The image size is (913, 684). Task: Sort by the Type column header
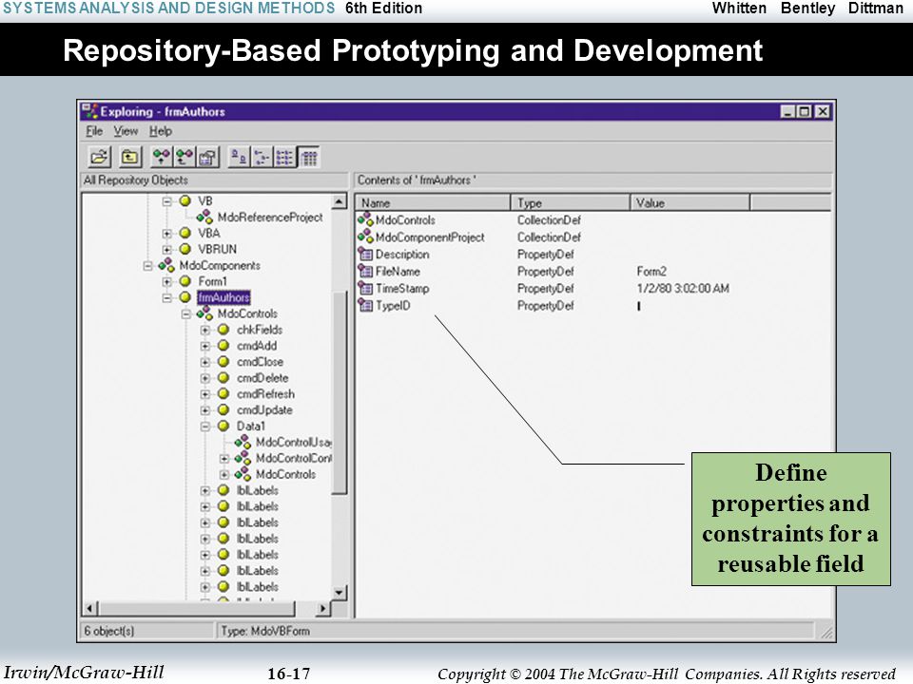click(x=571, y=203)
